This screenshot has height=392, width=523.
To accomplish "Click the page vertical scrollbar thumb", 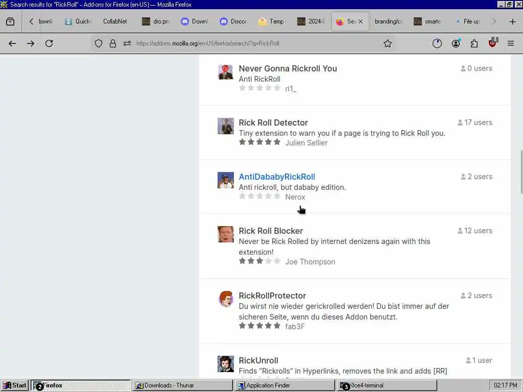I will coord(521,171).
